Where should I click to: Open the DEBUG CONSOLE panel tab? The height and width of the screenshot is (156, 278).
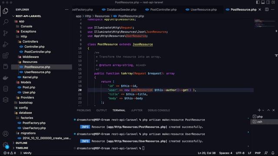tap(159, 110)
